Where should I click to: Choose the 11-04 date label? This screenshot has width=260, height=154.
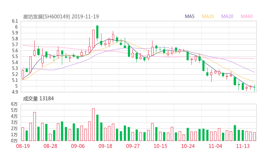click(215, 146)
